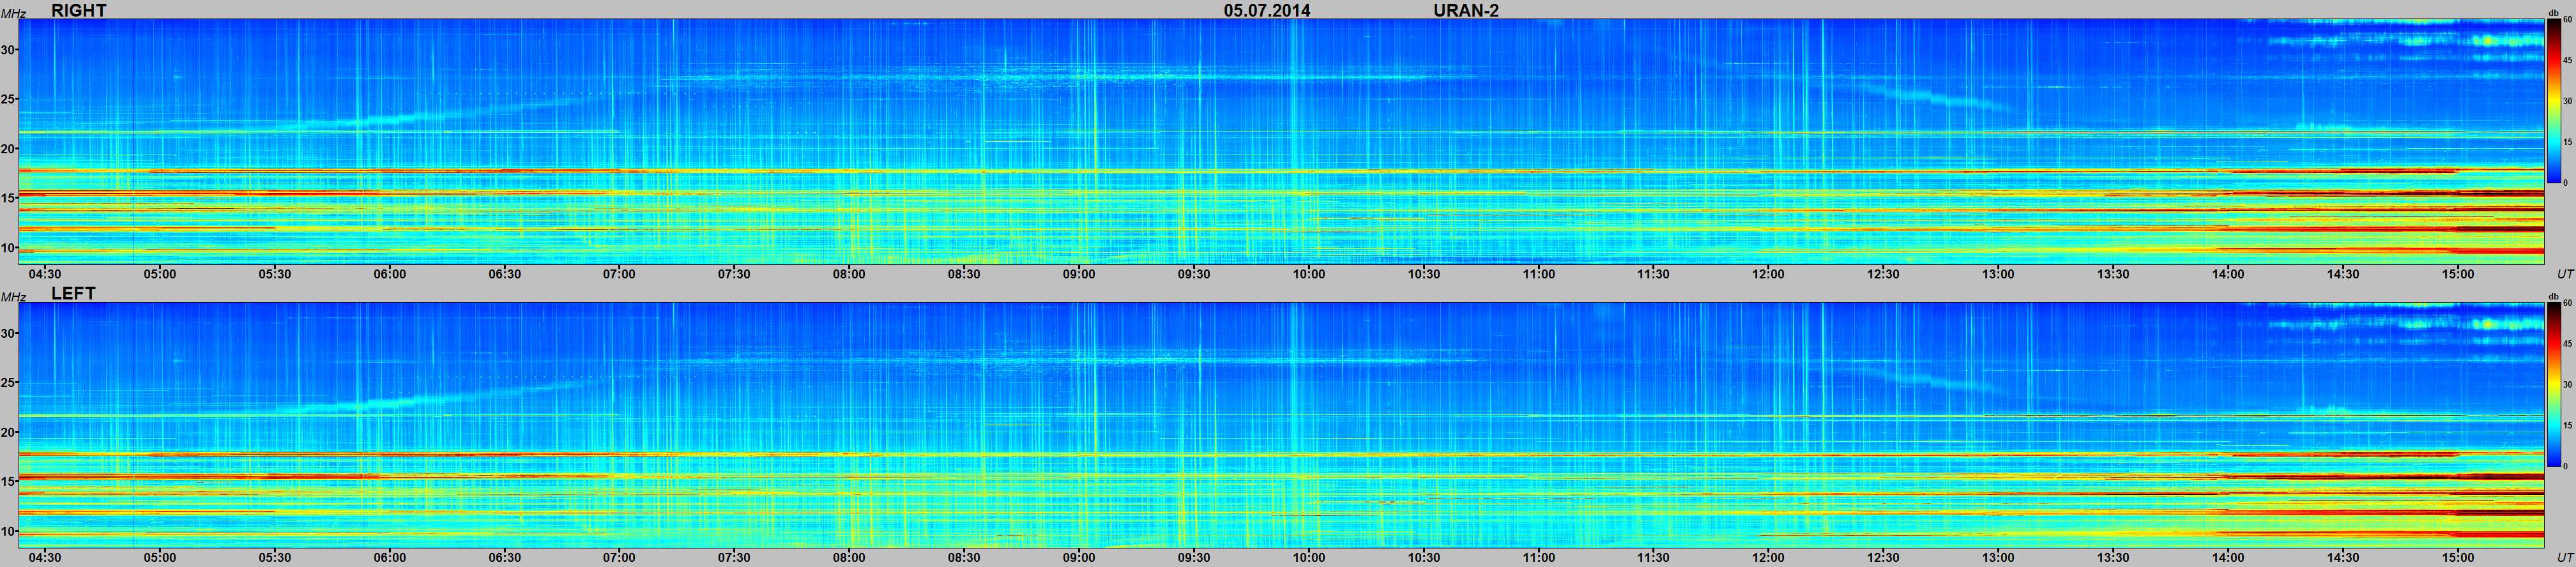
Task: Click the 07:30 time tick on the LEFT panel axis
Action: (734, 558)
